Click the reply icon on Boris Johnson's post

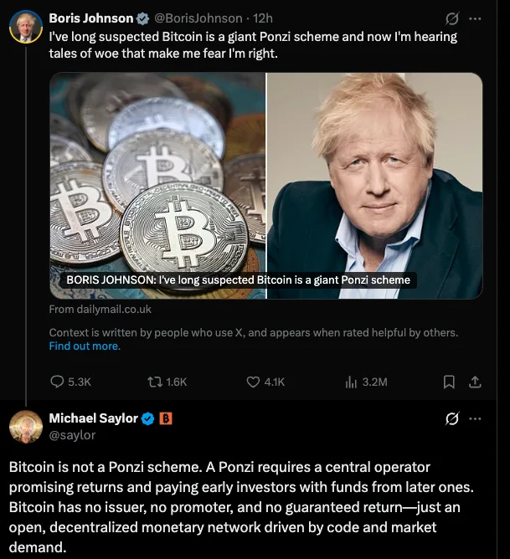(58, 382)
